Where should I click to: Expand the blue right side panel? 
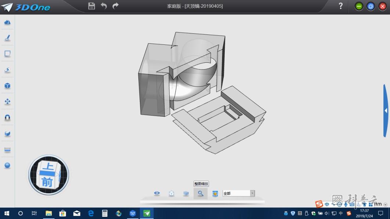click(386, 111)
